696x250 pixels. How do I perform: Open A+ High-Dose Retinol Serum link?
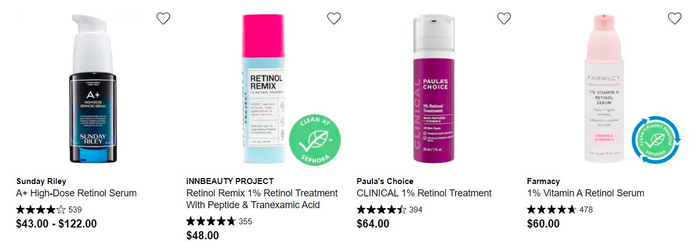[x=77, y=193]
